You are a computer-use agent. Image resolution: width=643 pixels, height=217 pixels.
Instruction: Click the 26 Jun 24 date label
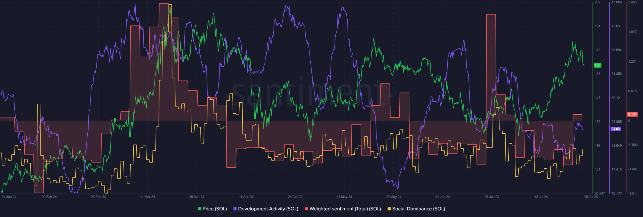click(x=492, y=197)
